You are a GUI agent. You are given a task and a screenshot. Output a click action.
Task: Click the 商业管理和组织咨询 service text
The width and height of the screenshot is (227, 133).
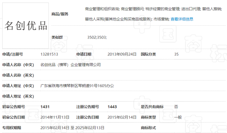(102, 9)
